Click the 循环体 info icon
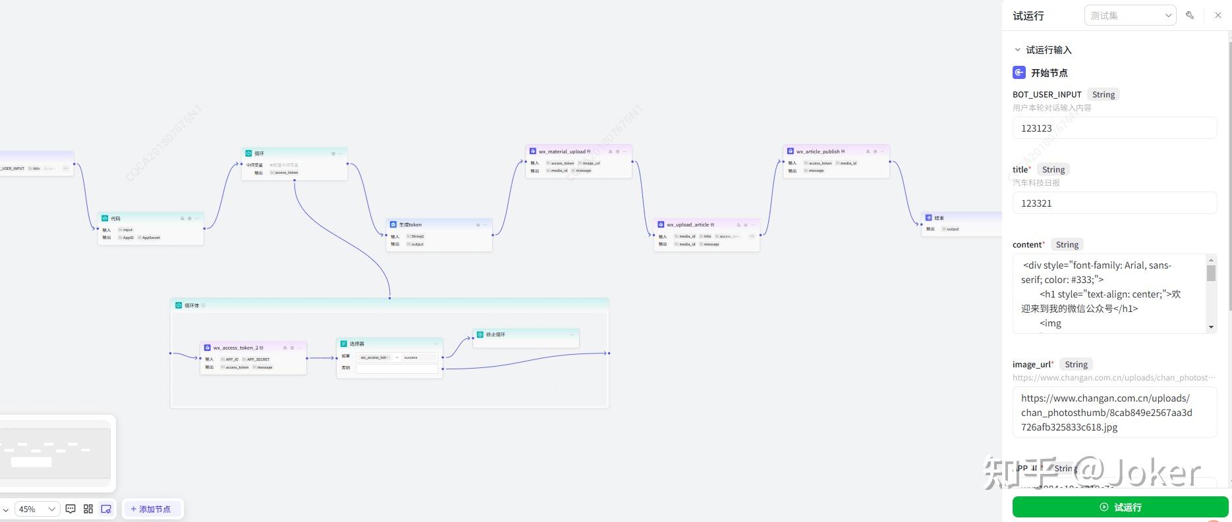The image size is (1232, 522). point(203,305)
